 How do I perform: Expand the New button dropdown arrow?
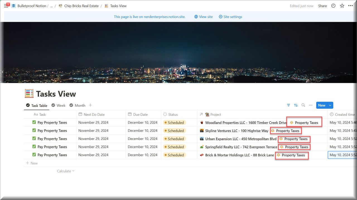tap(330, 105)
